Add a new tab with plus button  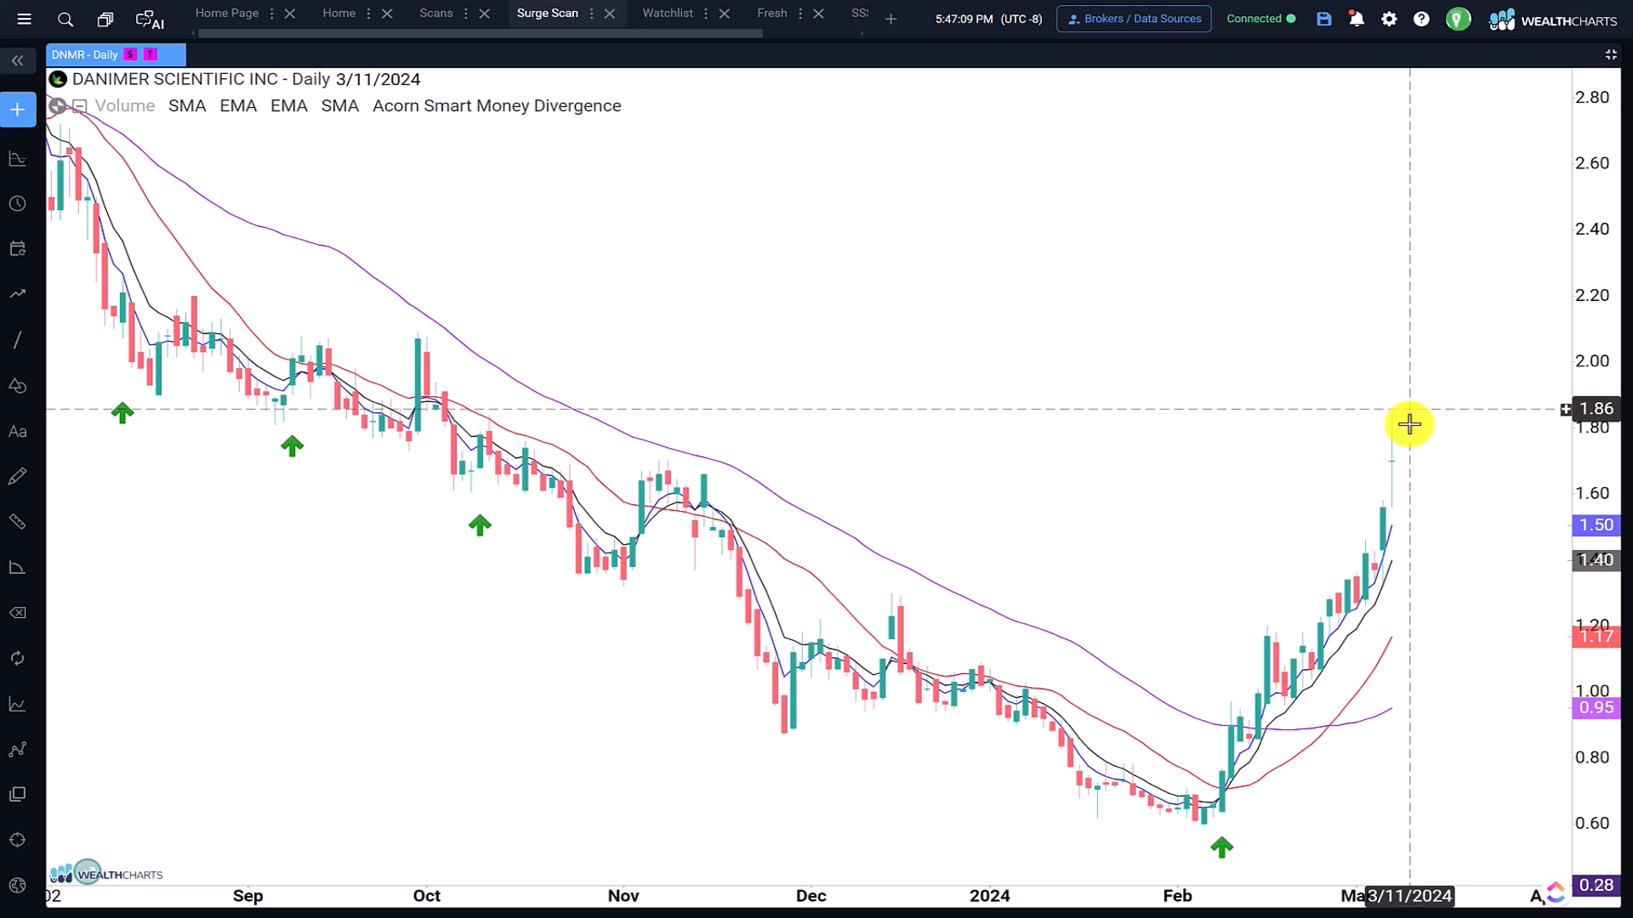890,19
